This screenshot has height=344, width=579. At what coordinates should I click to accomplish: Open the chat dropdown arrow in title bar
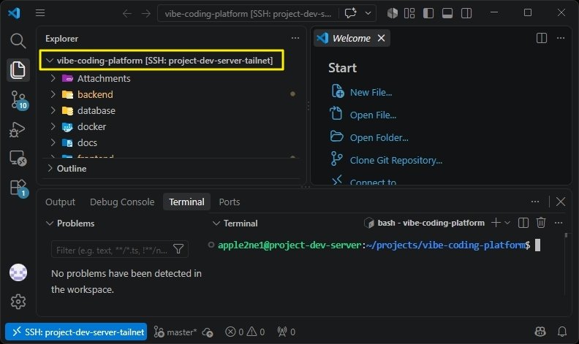(x=368, y=13)
